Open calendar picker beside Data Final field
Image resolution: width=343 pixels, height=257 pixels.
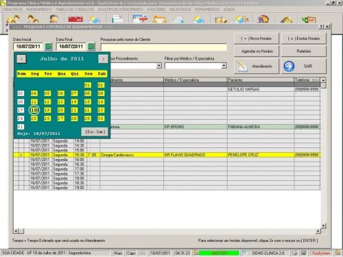91,47
